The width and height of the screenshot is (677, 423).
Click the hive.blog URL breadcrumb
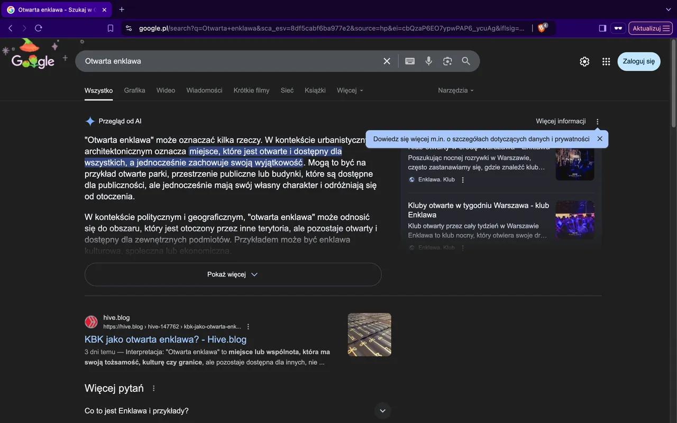point(172,327)
